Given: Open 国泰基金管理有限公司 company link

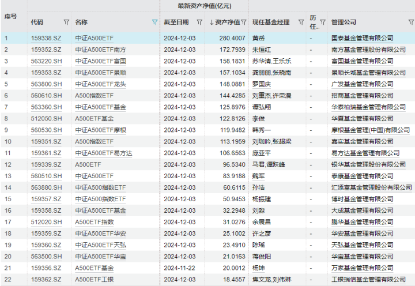Looking at the screenshot, I should point(363,38).
